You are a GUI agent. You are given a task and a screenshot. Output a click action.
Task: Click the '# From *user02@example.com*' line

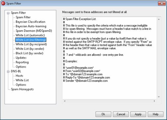pos(82,71)
